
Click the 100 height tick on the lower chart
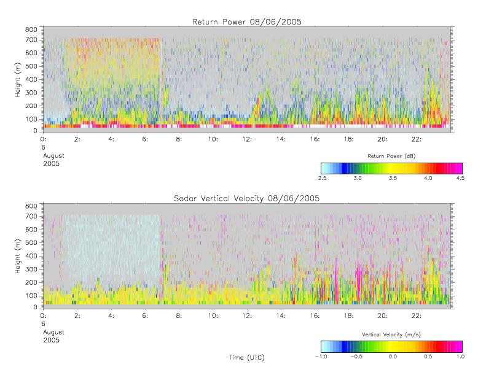31,296
